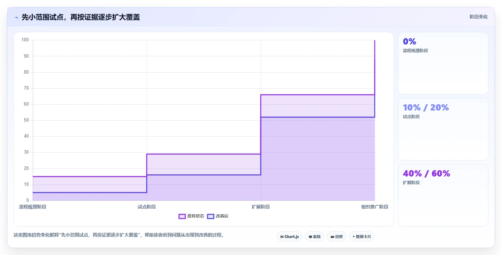Select the 数据卡片 tag chip
502x255 pixels.
coord(362,237)
